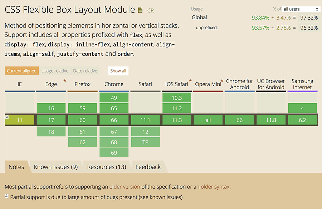
Task: Switch to Date relative view
Action: [85, 71]
